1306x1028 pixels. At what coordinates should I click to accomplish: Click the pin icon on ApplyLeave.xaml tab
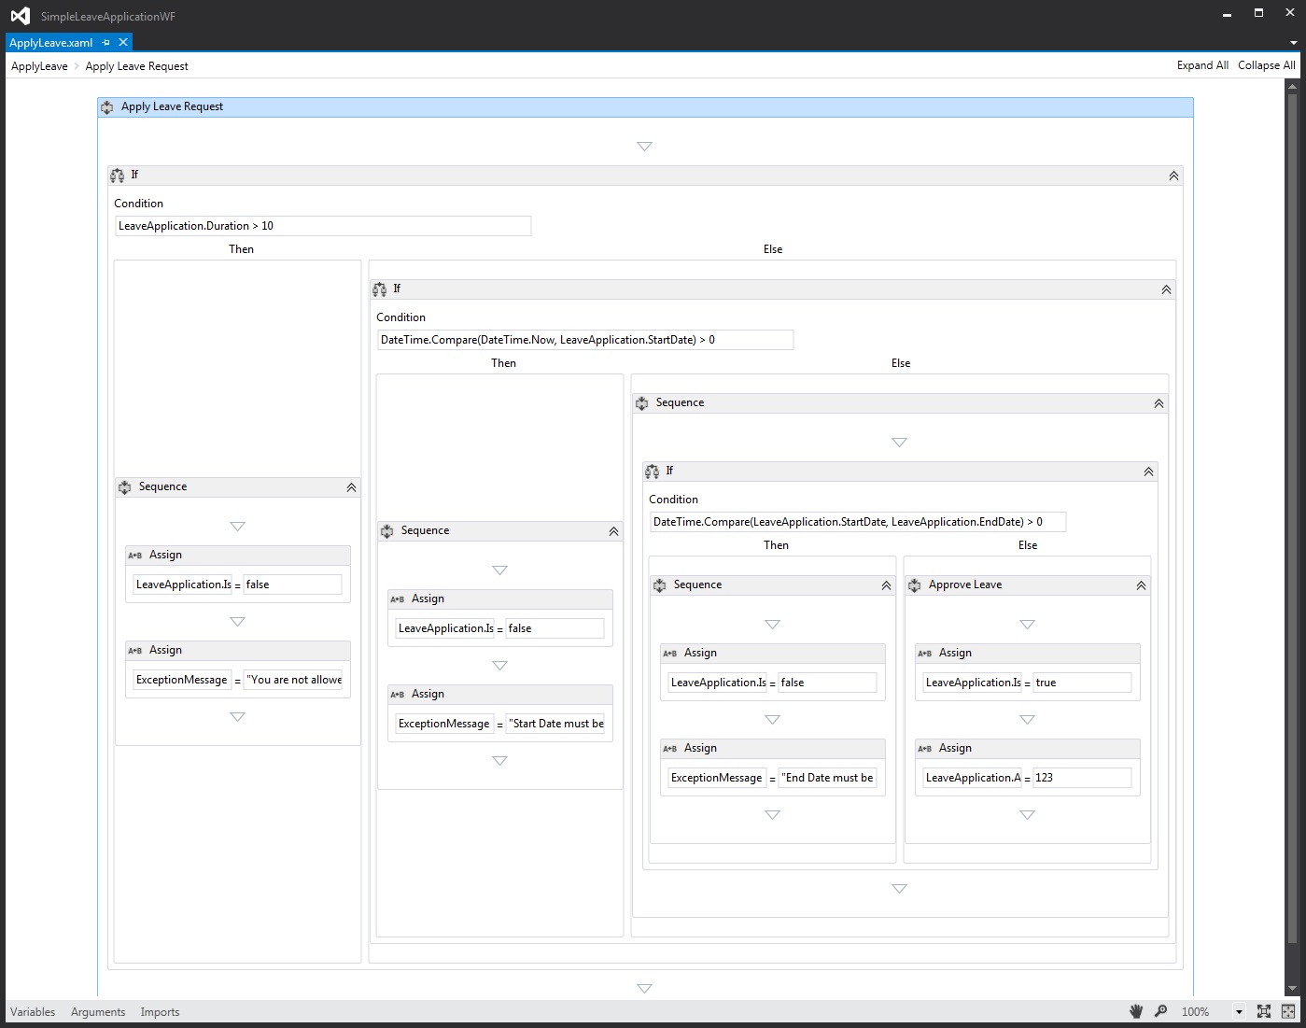(x=107, y=42)
